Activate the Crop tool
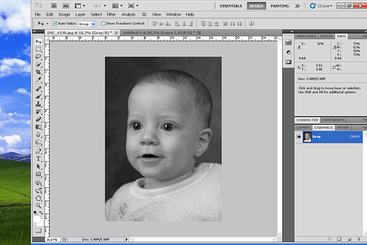Image resolution: width=367 pixels, height=245 pixels. point(38,72)
